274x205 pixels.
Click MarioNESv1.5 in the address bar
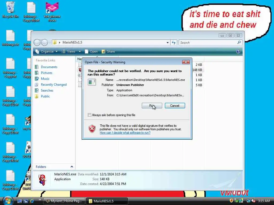click(x=72, y=42)
